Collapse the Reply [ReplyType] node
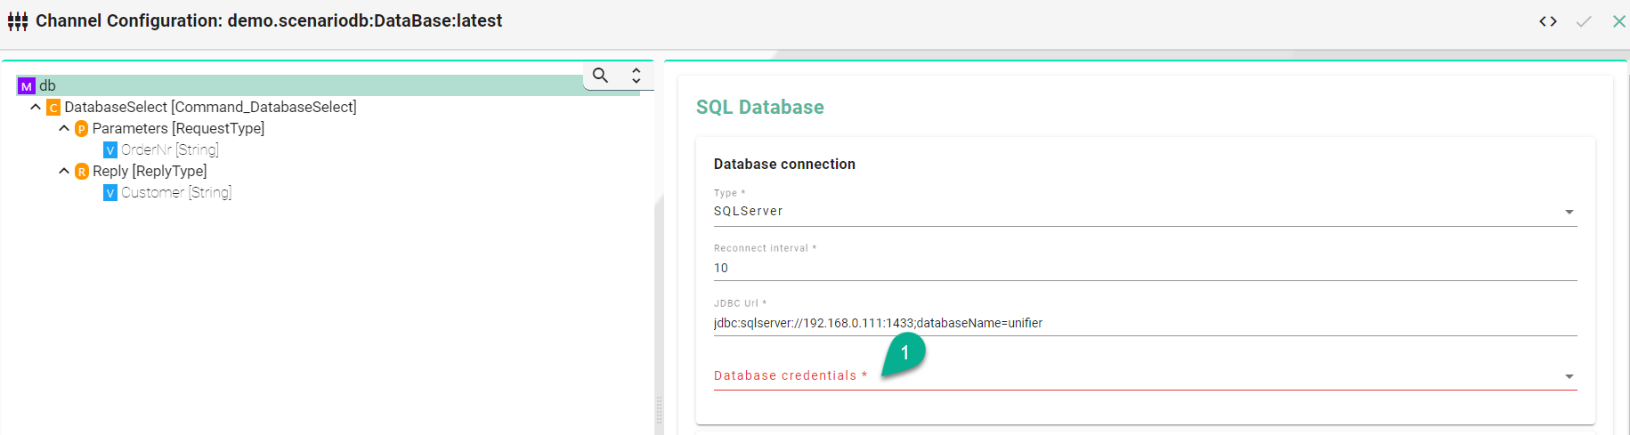The height and width of the screenshot is (435, 1630). 64,171
